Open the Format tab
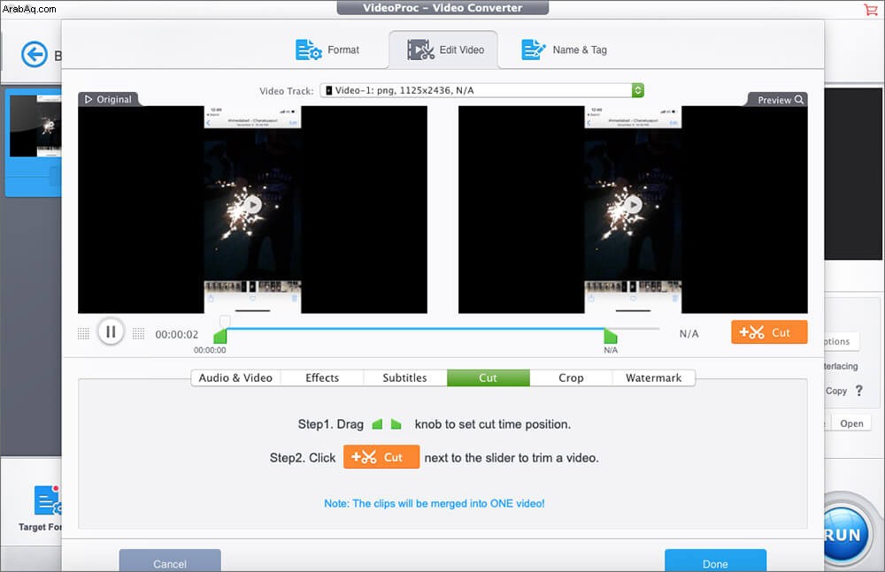This screenshot has width=885, height=572. [x=327, y=50]
